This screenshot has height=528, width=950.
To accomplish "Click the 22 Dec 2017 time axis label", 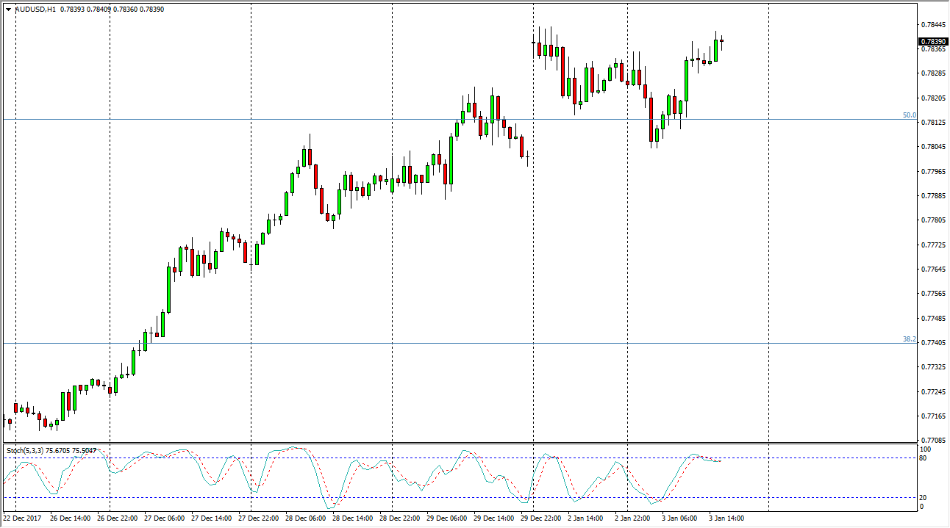I will tap(22, 518).
